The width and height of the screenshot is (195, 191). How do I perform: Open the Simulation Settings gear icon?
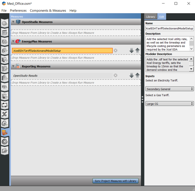click(5, 123)
